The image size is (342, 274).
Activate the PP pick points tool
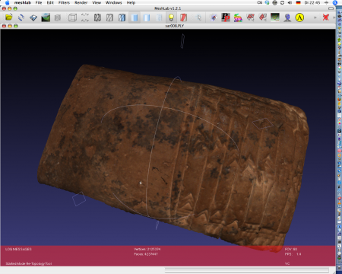pos(226,18)
